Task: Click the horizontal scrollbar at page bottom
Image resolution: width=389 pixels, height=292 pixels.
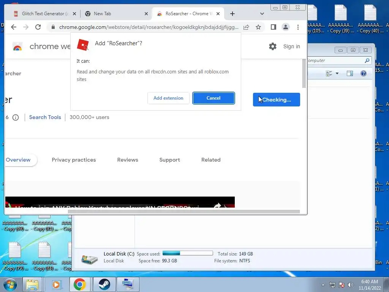Action: (183, 211)
